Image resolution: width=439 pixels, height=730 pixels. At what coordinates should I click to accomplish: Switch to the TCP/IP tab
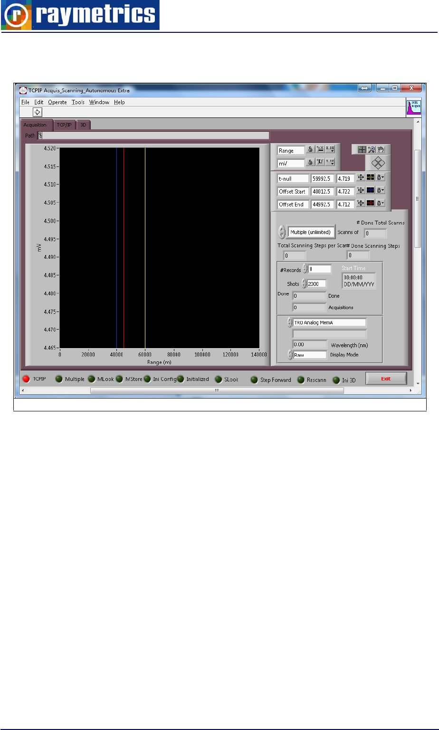[x=64, y=125]
